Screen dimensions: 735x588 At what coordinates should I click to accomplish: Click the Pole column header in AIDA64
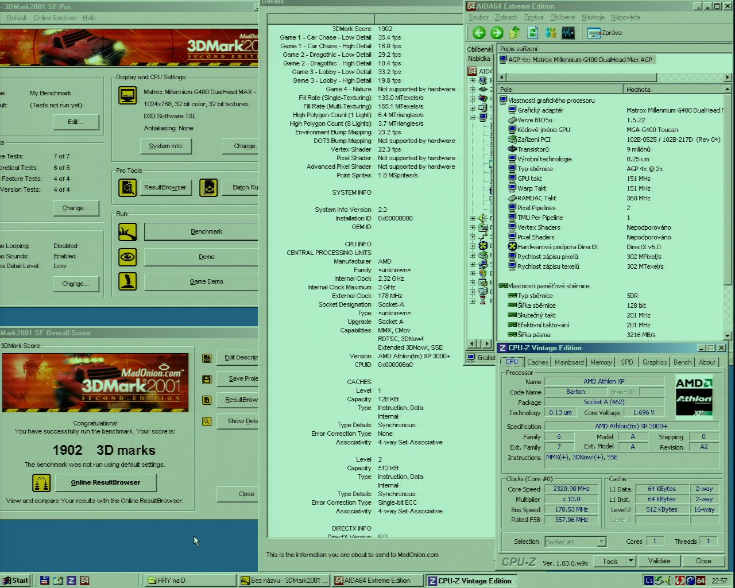[x=560, y=90]
